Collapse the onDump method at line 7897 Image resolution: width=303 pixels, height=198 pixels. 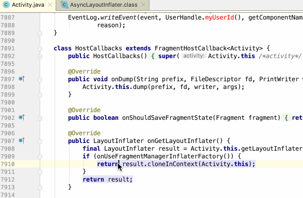40,80
